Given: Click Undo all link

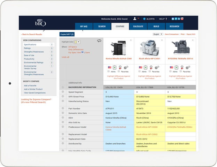Looking at the screenshot, I should [x=65, y=57].
